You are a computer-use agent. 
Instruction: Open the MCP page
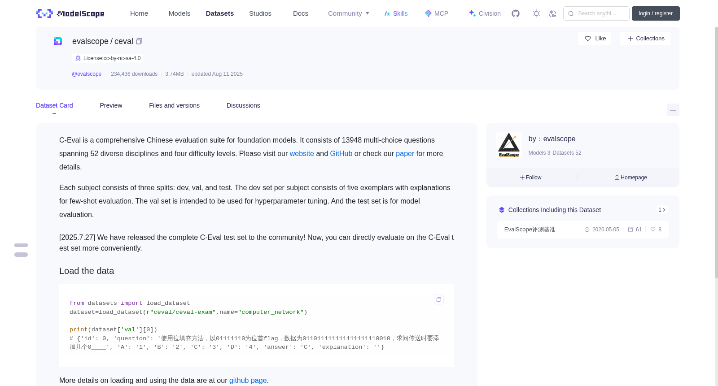437,13
